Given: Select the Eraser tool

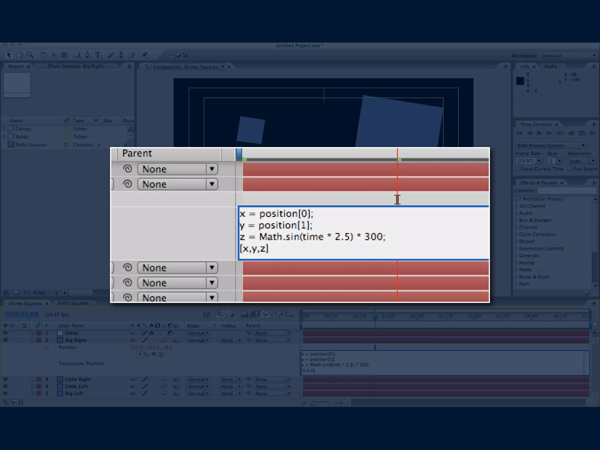Looking at the screenshot, I should [131, 55].
